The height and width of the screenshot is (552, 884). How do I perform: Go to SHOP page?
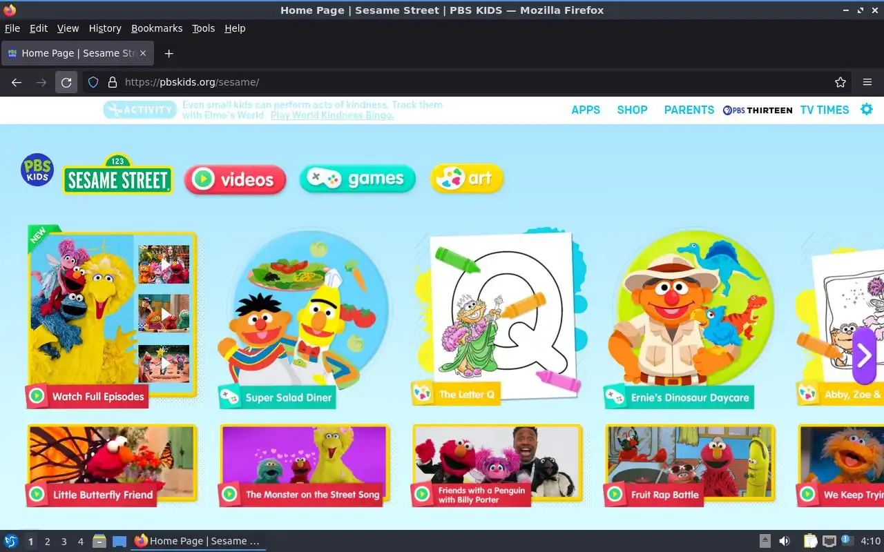632,110
